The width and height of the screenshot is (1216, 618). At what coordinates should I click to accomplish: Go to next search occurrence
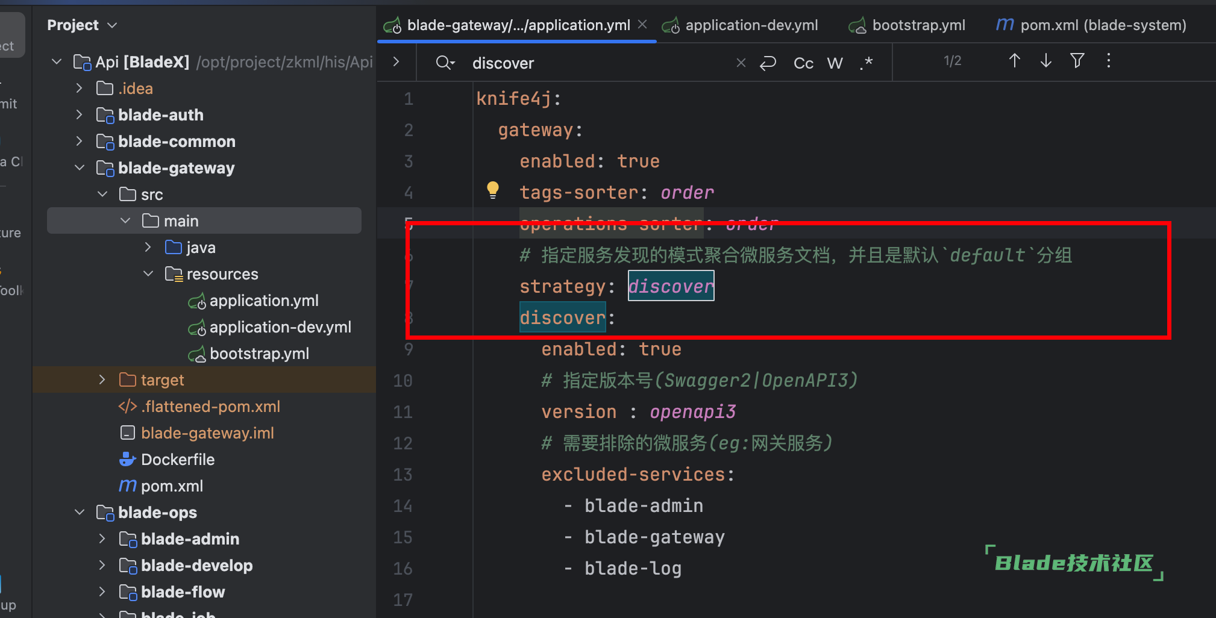point(1046,61)
